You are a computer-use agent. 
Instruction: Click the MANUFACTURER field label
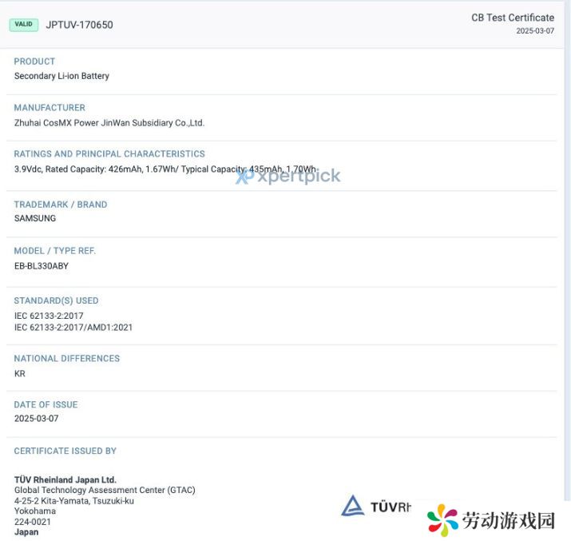(x=50, y=107)
